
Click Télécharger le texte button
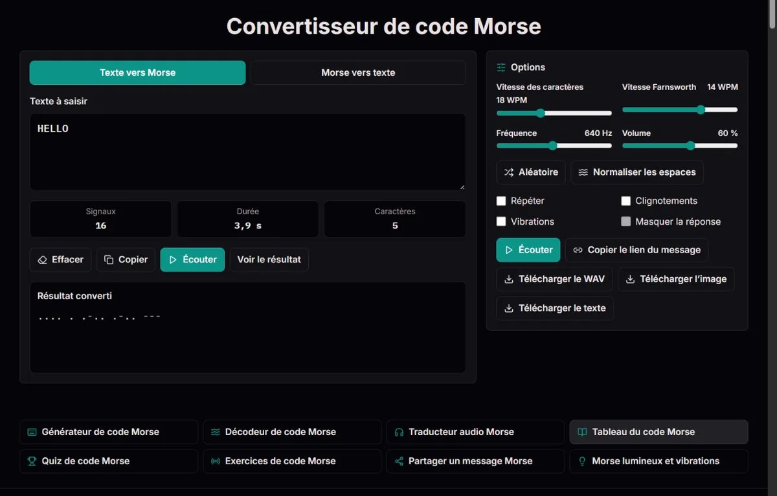pos(555,308)
